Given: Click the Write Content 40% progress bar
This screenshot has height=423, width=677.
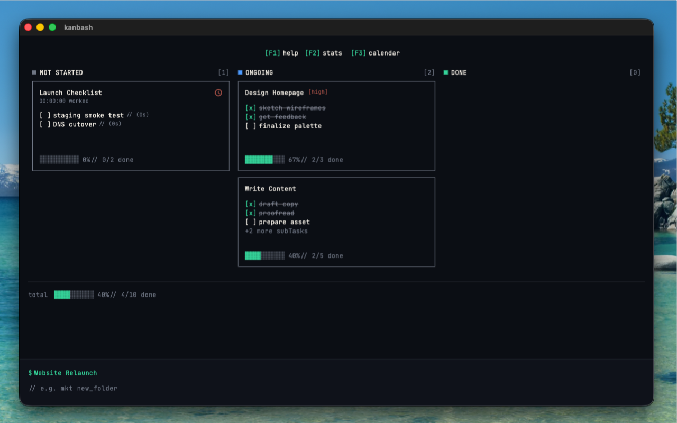Looking at the screenshot, I should click(x=264, y=256).
